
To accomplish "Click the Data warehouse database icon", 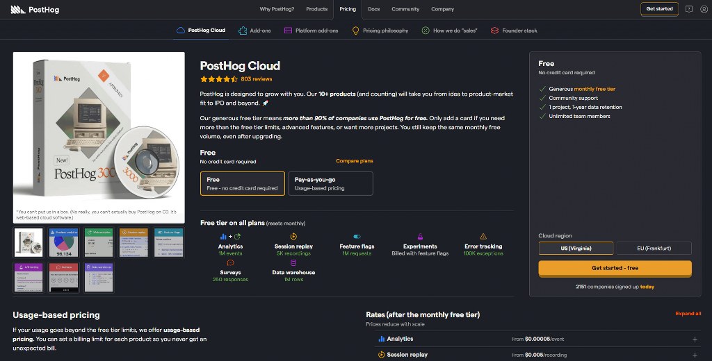I will (x=293, y=262).
